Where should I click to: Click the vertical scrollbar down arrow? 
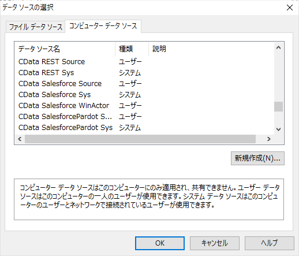click(x=278, y=129)
